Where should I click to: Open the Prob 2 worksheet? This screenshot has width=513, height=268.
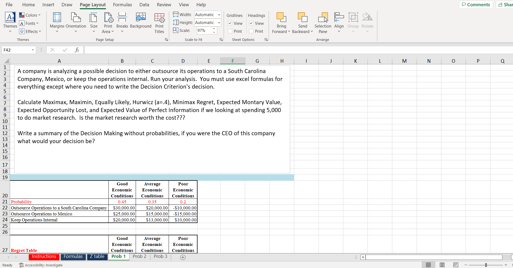point(139,256)
